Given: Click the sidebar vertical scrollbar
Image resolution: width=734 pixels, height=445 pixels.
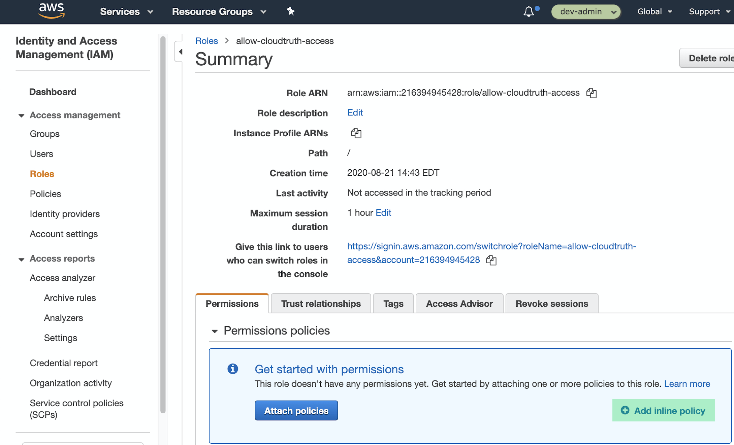Looking at the screenshot, I should click(x=163, y=222).
